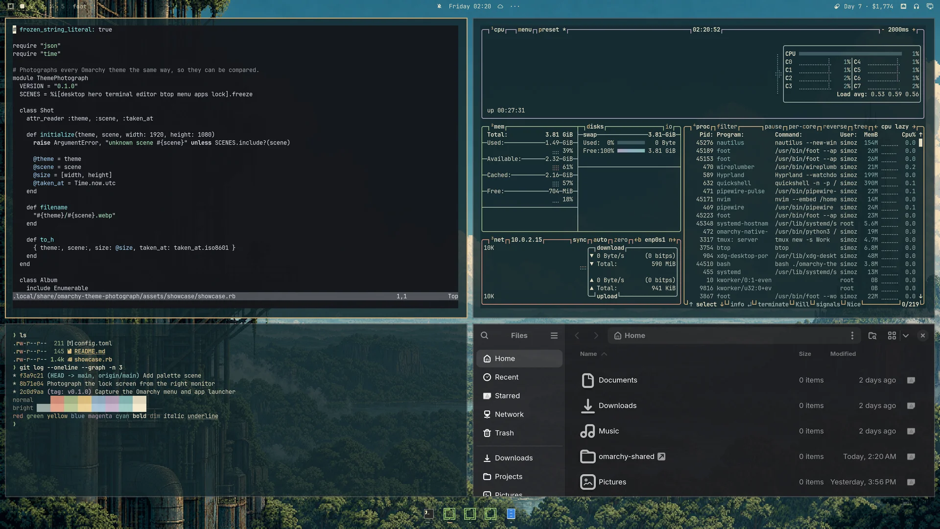Viewport: 940px width, 529px height.
Task: Open the btop menu
Action: coord(525,30)
